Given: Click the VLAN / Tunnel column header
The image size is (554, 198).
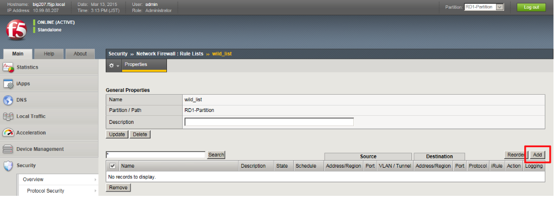Looking at the screenshot, I should pyautogui.click(x=395, y=166).
